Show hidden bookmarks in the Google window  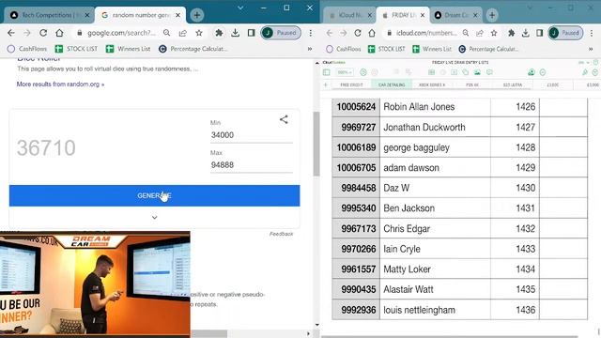point(310,49)
